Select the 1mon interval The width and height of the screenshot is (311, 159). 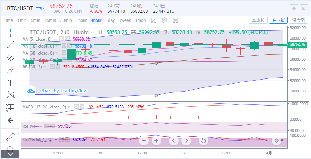tap(140, 20)
